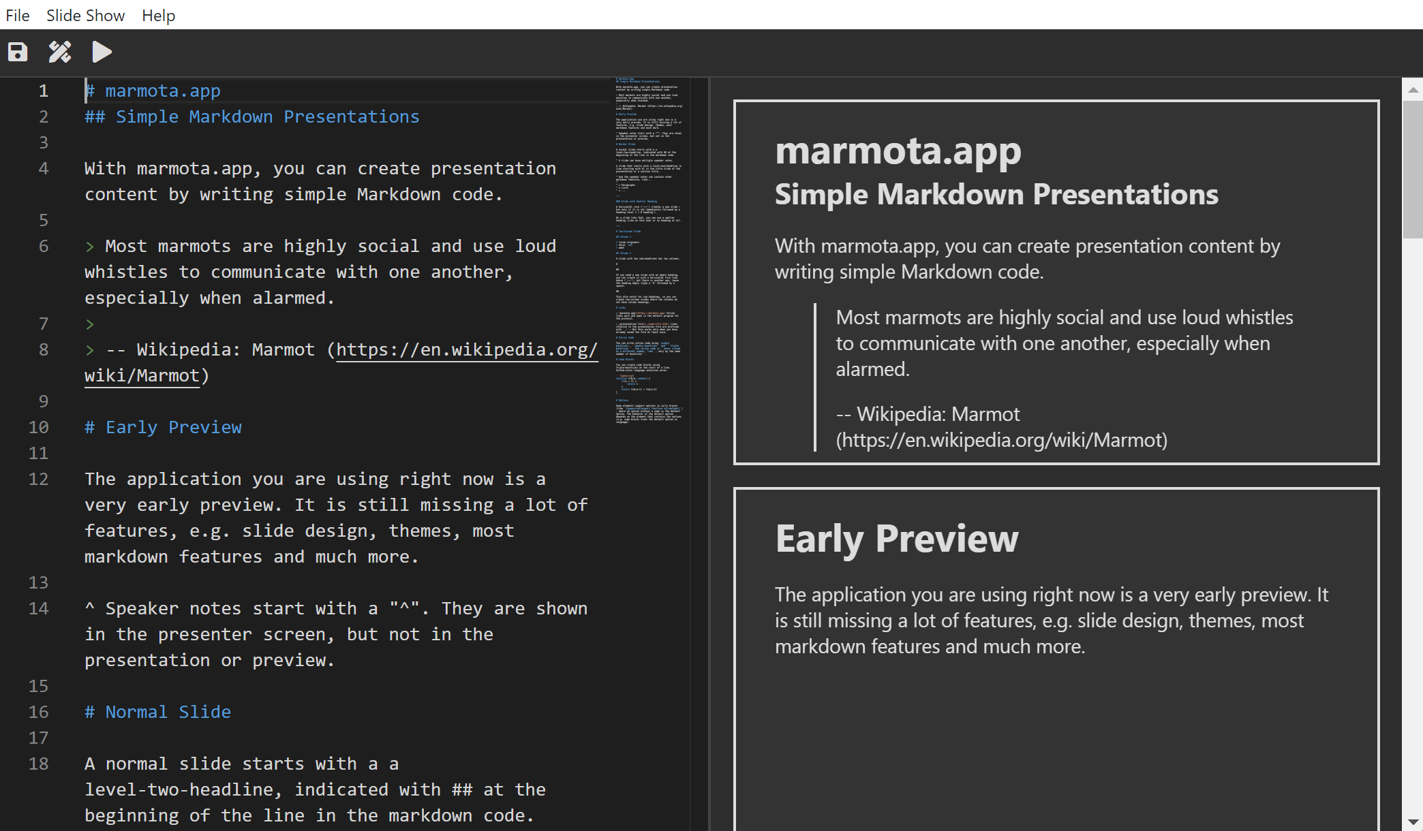Start the slide show presentation
Screen dimensions: 1423x831
pyautogui.click(x=101, y=51)
